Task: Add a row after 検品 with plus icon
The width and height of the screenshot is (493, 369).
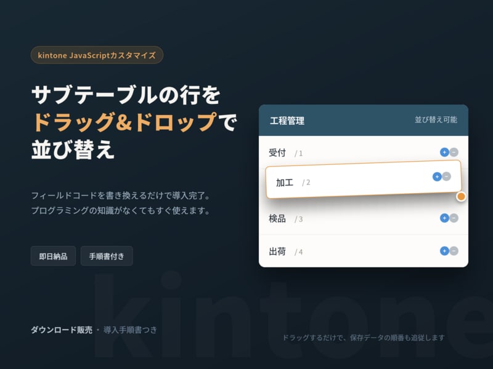Action: tap(444, 218)
